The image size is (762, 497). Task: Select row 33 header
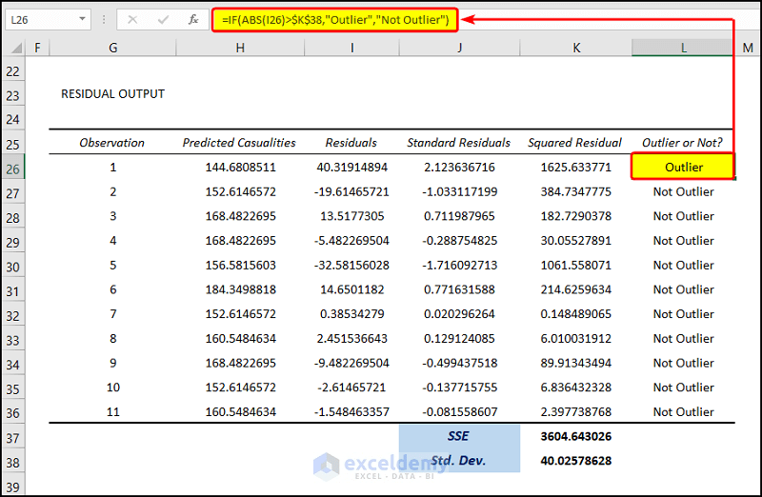click(12, 340)
